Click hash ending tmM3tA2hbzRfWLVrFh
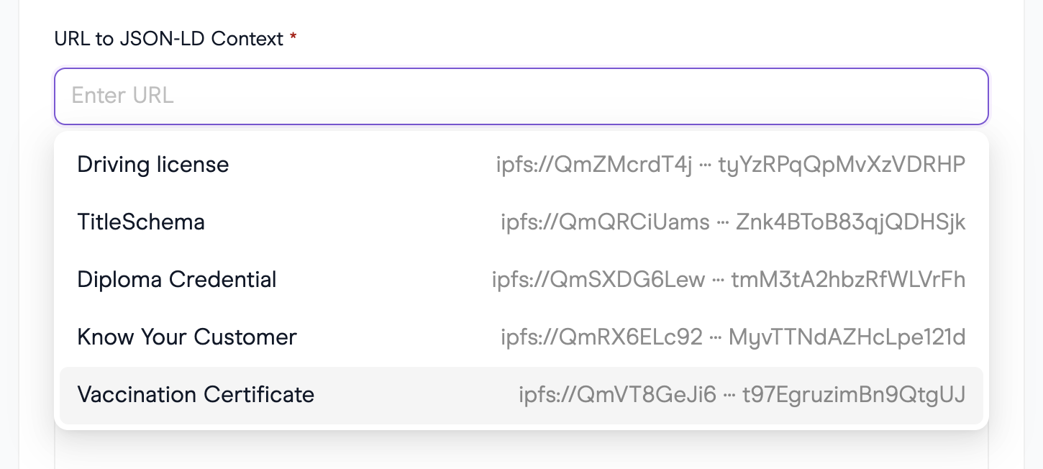 coord(848,280)
